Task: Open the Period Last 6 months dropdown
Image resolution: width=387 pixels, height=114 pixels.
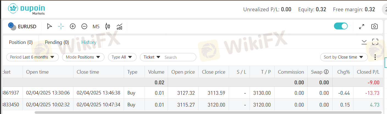Action: [32, 57]
